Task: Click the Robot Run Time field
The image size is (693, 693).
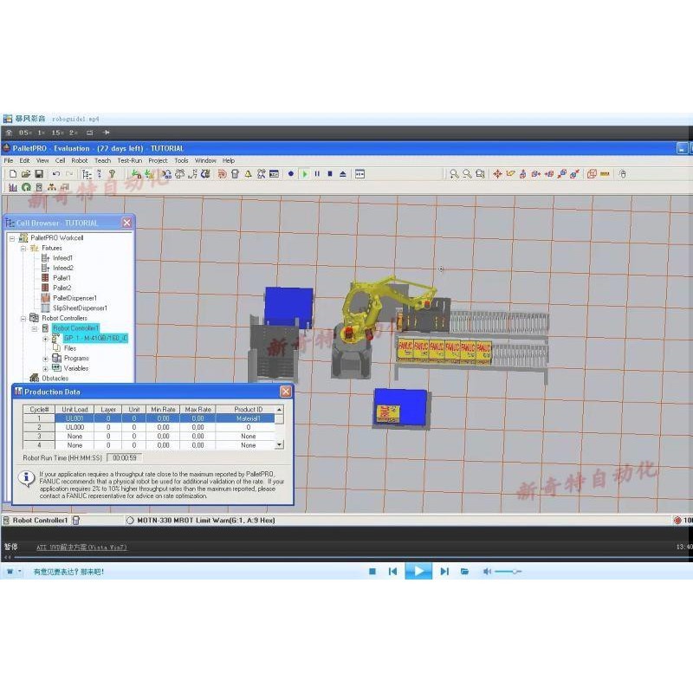Action: (125, 458)
